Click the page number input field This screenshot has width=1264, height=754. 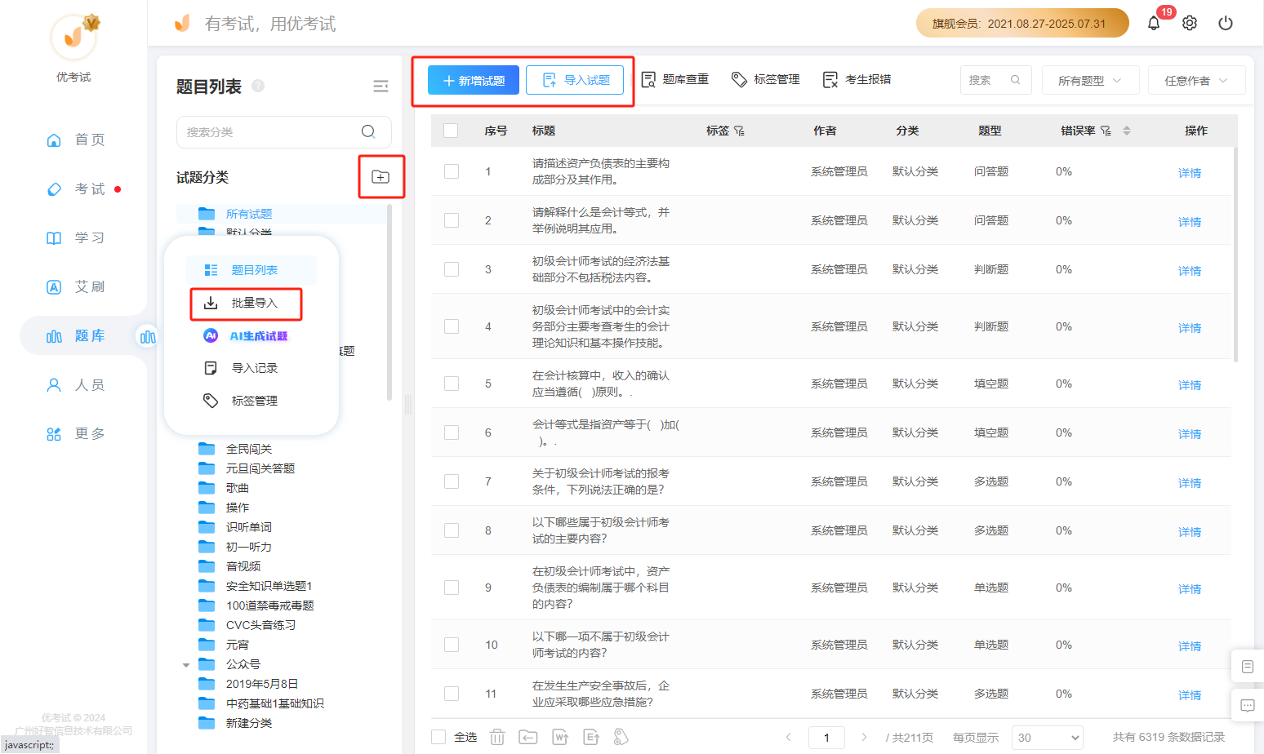pyautogui.click(x=826, y=737)
